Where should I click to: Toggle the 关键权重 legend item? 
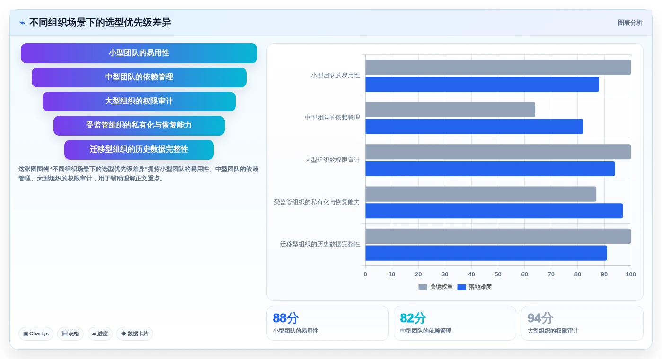click(x=435, y=287)
